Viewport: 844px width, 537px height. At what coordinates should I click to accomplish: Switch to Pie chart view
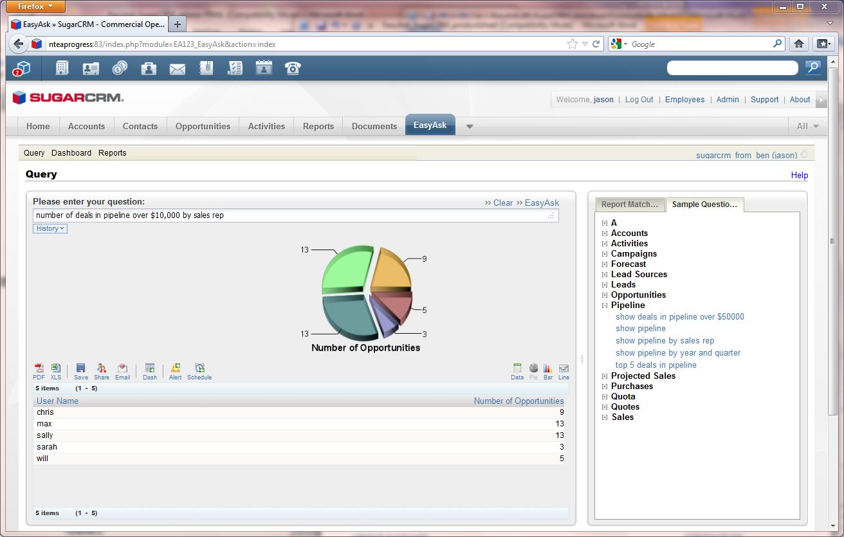tap(533, 372)
